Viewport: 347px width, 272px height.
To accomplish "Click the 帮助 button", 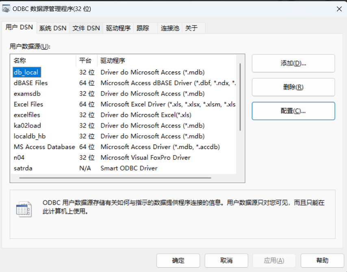I will coord(322,261).
